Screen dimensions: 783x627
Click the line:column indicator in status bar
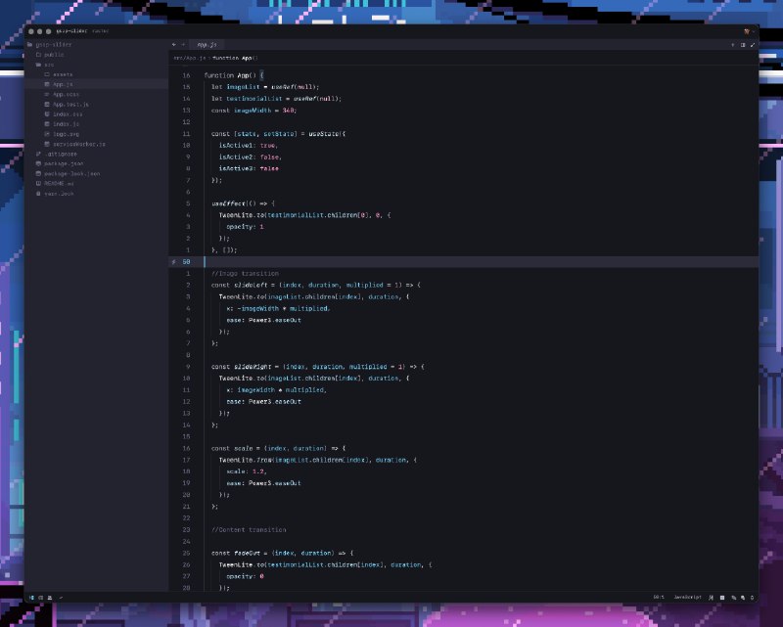coord(656,597)
